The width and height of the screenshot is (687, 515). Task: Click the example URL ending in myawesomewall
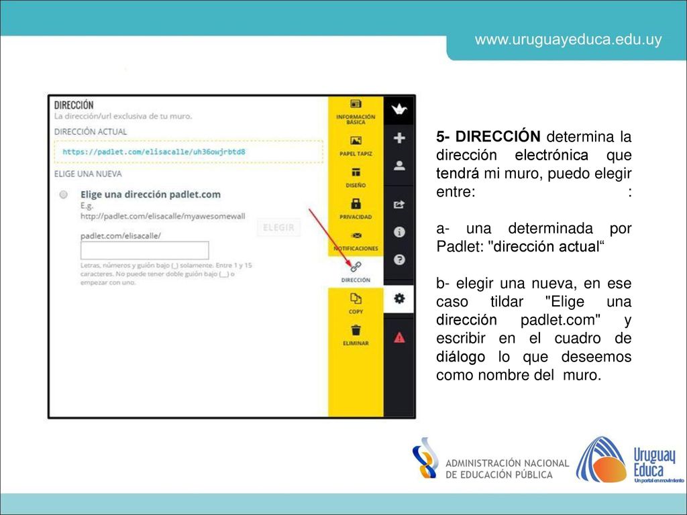point(162,216)
